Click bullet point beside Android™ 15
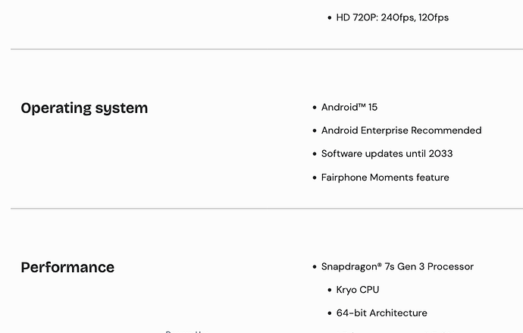This screenshot has height=333, width=523. [x=314, y=108]
